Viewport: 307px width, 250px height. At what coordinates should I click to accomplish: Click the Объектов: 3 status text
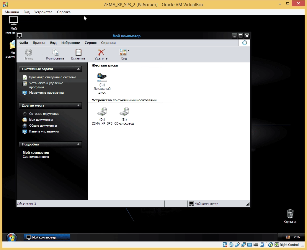27,204
